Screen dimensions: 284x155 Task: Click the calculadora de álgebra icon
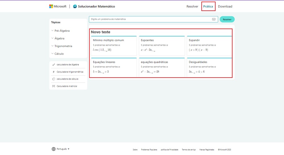click(53, 65)
